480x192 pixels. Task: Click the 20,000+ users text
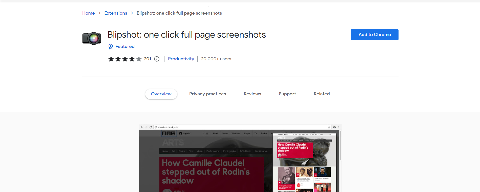pos(216,59)
